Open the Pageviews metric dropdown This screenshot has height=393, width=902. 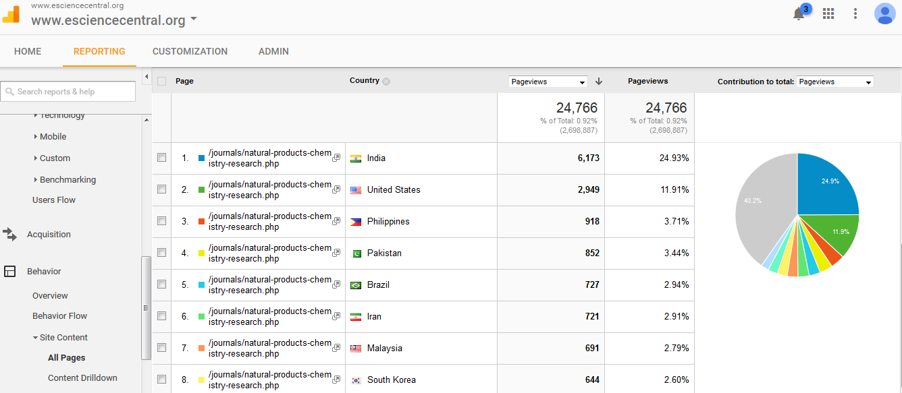[x=548, y=82]
